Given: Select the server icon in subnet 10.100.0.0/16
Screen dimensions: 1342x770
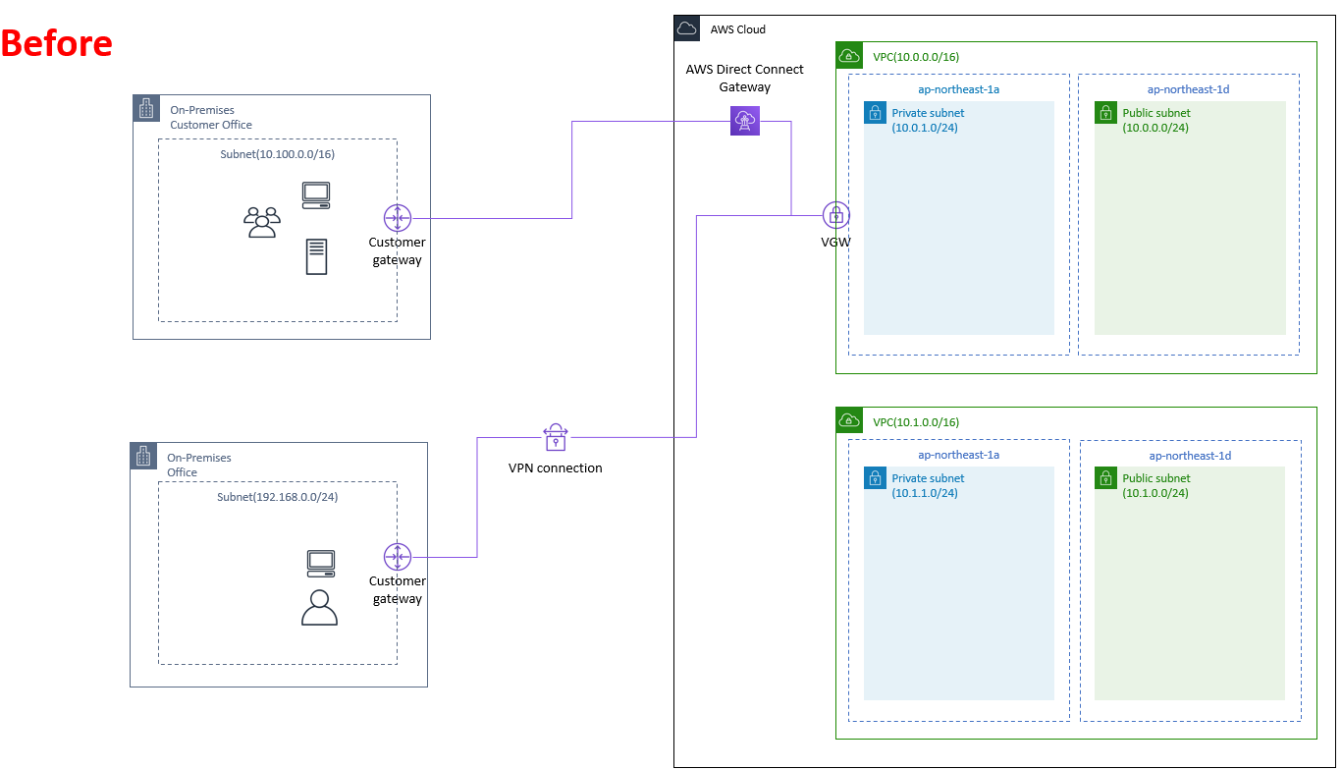Looking at the screenshot, I should tap(316, 256).
